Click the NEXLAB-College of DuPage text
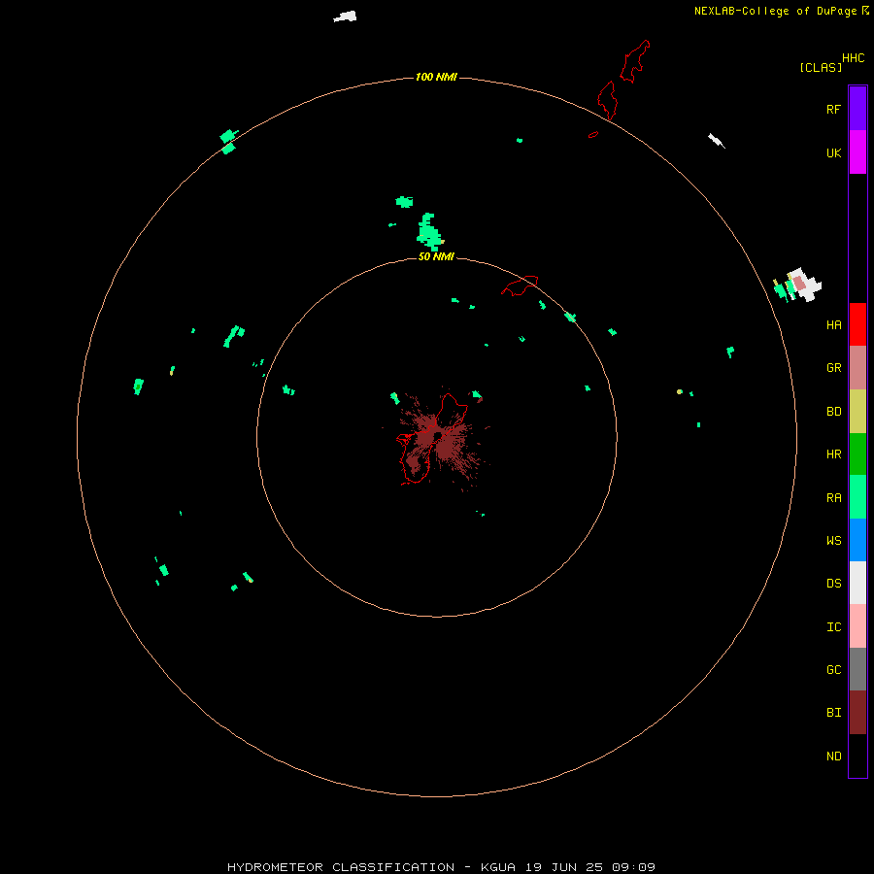874x874 pixels. (x=775, y=11)
